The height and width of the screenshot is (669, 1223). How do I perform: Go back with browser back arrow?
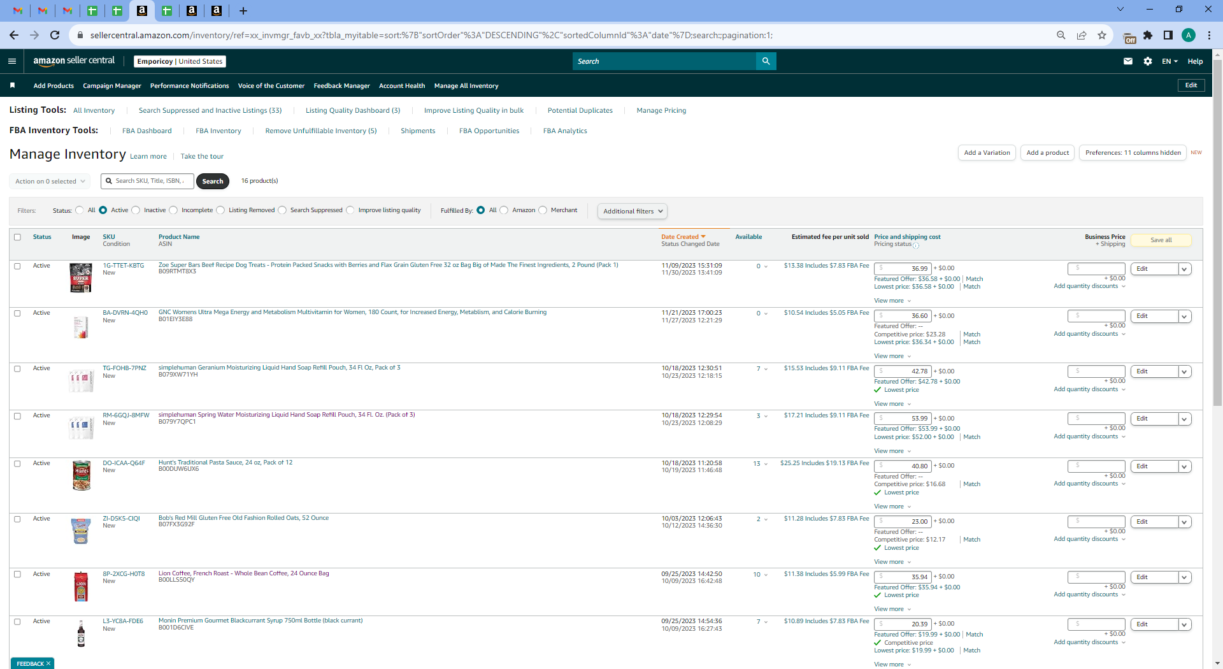[14, 35]
